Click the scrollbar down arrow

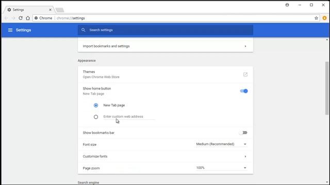click(326, 182)
